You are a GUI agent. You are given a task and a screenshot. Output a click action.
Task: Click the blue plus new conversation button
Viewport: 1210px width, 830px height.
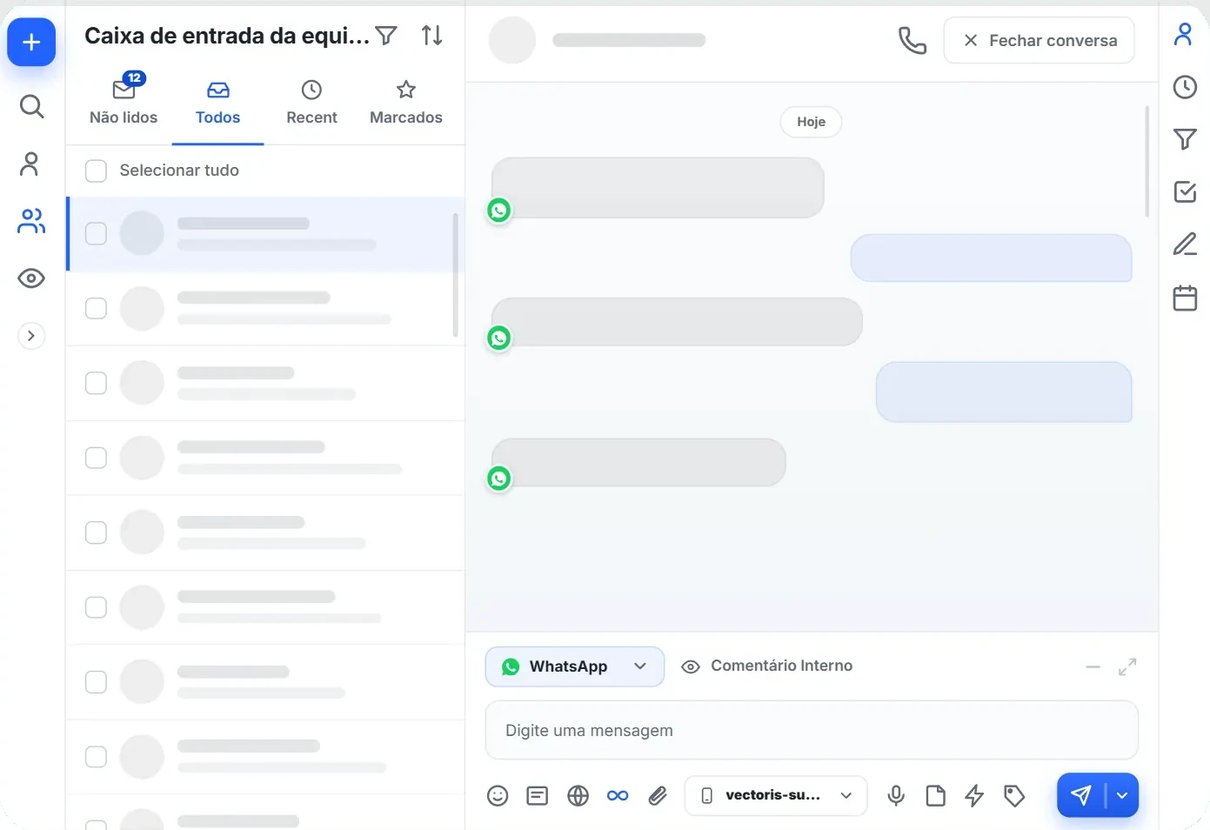click(31, 42)
